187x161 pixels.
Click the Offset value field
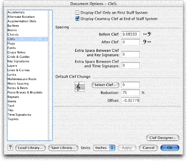130,100
